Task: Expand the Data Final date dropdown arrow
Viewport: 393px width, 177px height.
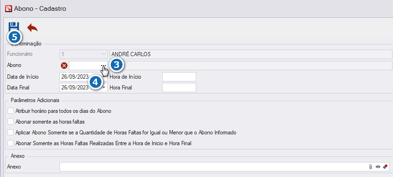Action: (104, 88)
